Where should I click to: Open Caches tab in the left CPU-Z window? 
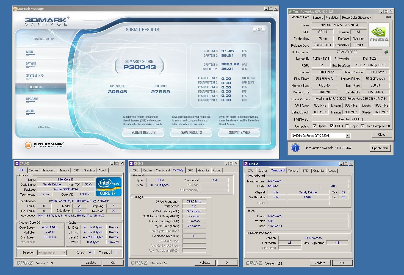click(x=34, y=170)
